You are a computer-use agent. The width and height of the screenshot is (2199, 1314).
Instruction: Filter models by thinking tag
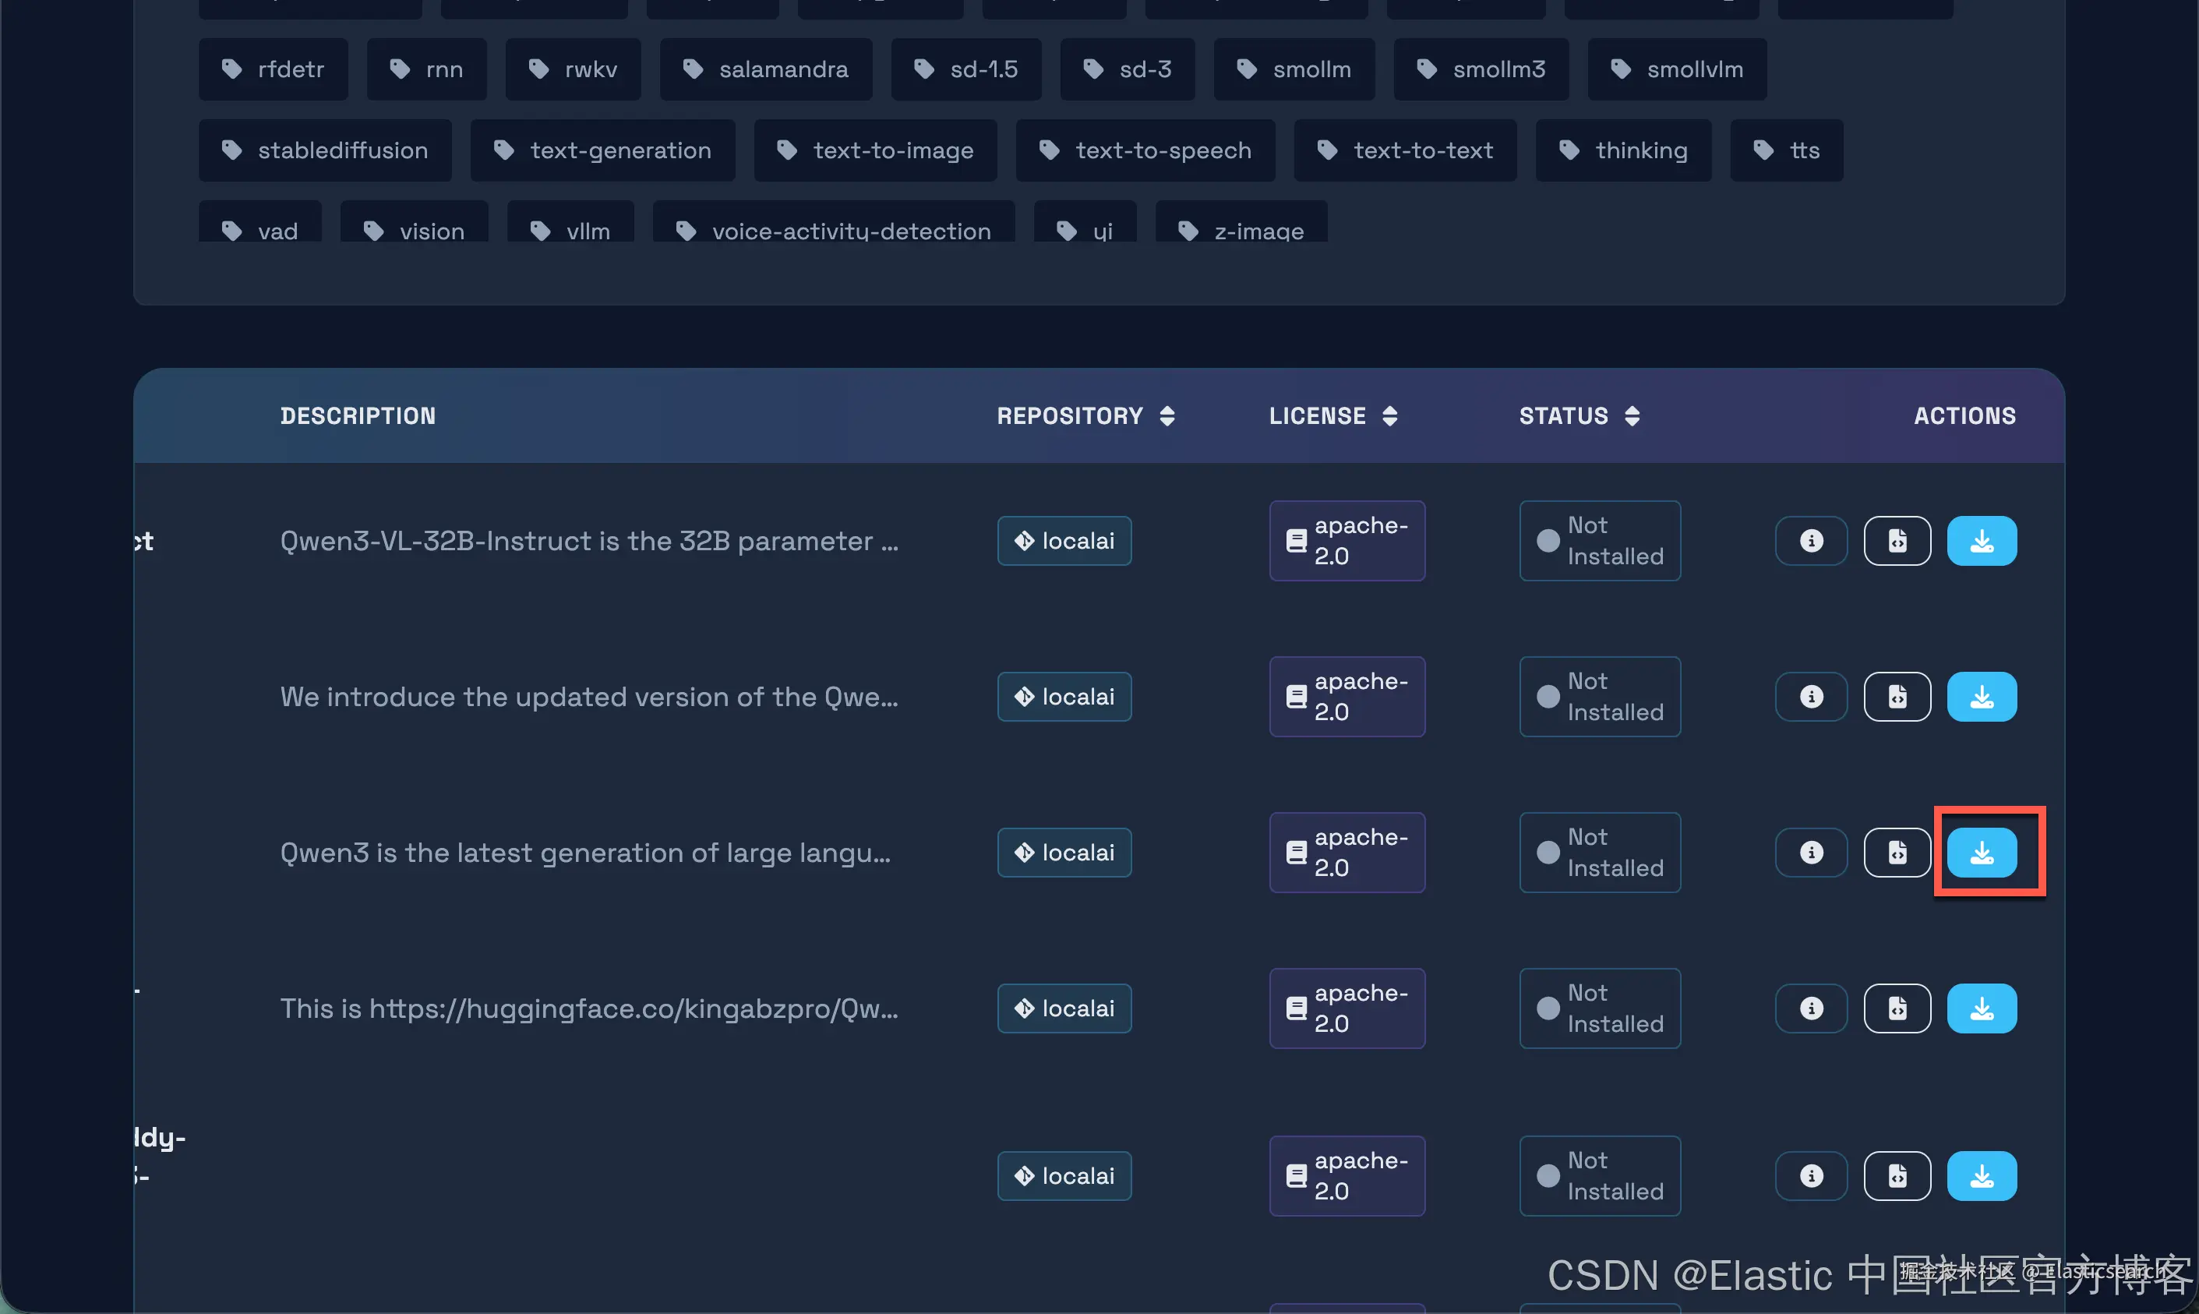click(1622, 150)
